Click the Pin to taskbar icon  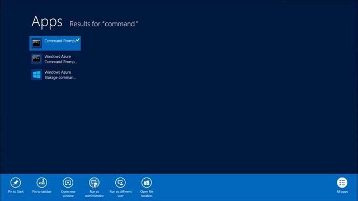pos(42,183)
